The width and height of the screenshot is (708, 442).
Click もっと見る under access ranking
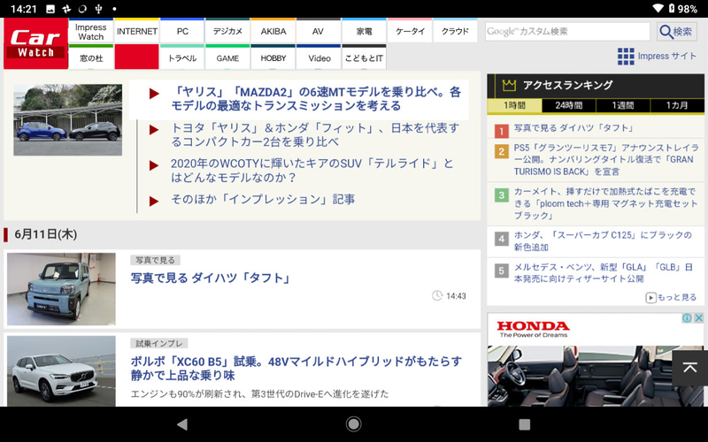coord(672,297)
